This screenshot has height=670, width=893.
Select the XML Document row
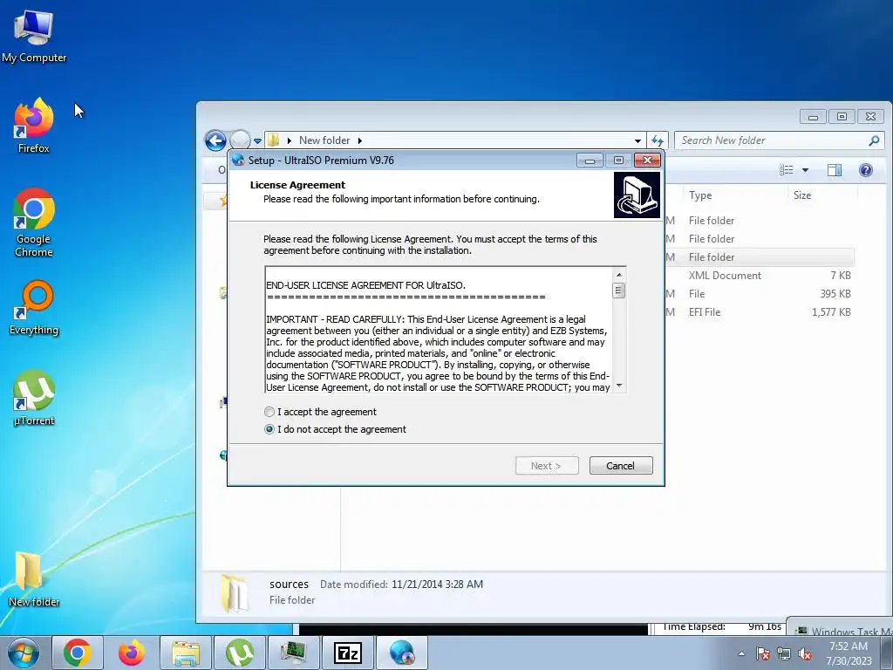tap(760, 276)
